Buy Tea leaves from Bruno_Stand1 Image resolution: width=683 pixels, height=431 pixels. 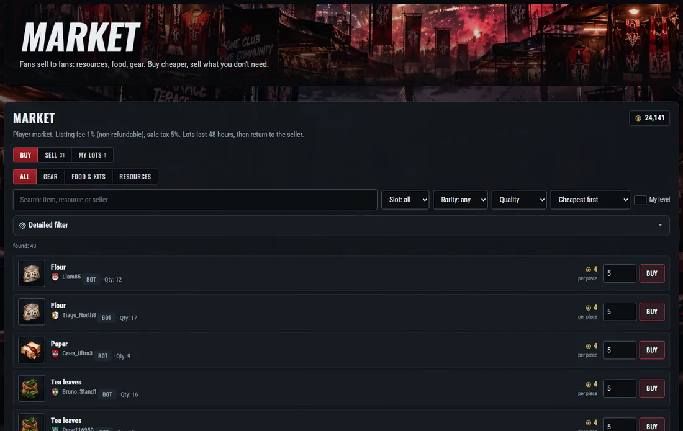651,388
